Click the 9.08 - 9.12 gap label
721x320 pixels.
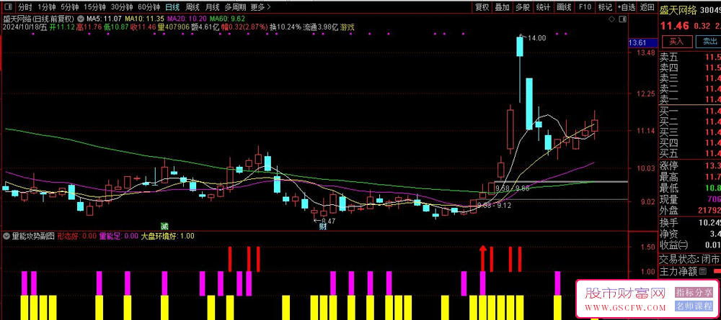[x=495, y=206]
